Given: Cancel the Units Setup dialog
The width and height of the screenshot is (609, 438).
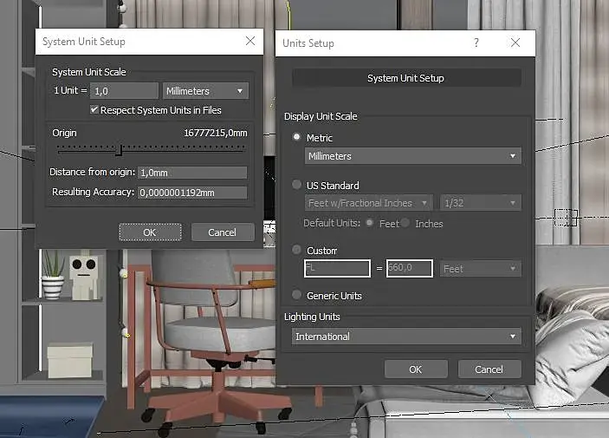Looking at the screenshot, I should tap(489, 369).
